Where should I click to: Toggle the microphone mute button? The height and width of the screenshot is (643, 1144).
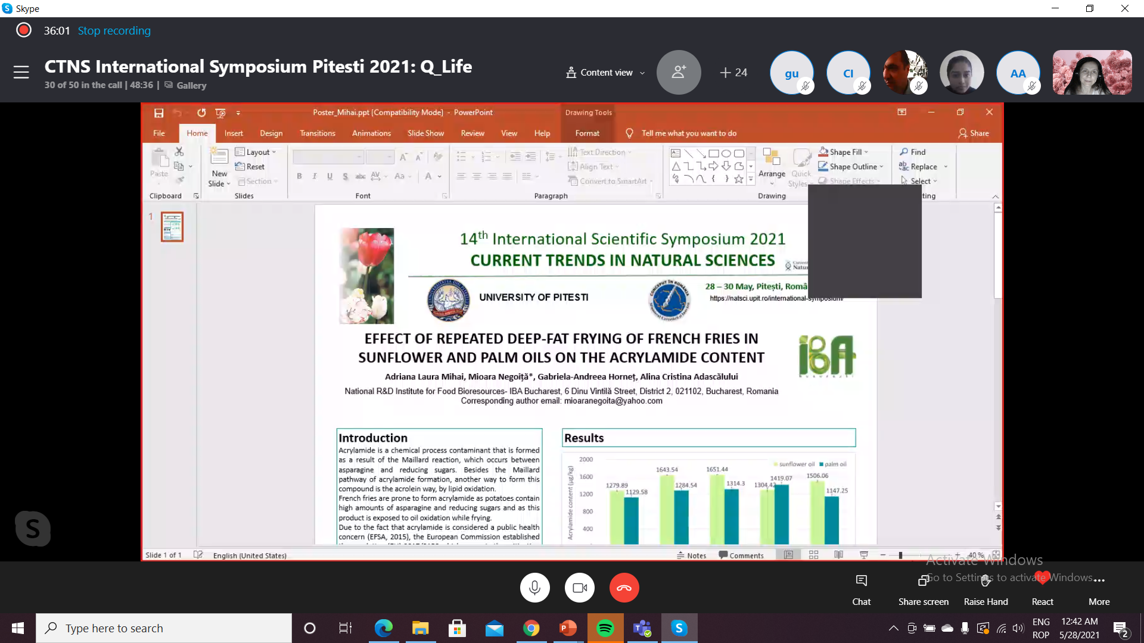pyautogui.click(x=534, y=588)
